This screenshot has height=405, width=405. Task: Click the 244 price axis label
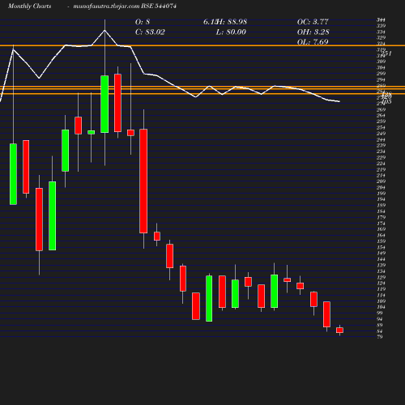[x=381, y=139]
